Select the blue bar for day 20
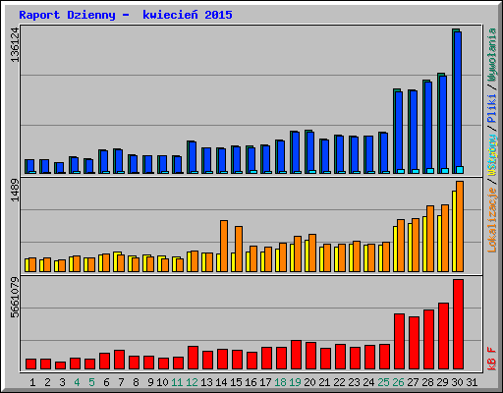This screenshot has height=393, width=503. 310,152
